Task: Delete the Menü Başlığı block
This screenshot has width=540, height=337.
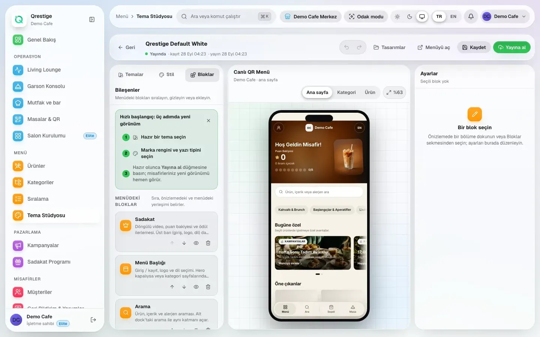Action: [208, 287]
